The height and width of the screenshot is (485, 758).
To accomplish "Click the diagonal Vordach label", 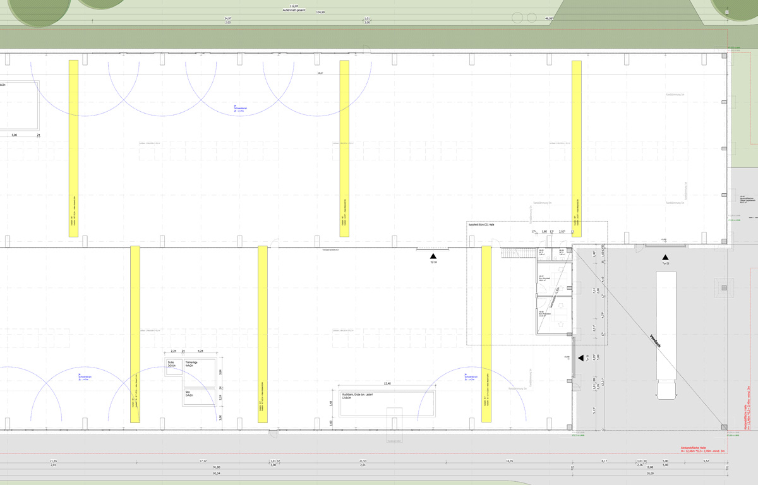I will click(x=655, y=340).
